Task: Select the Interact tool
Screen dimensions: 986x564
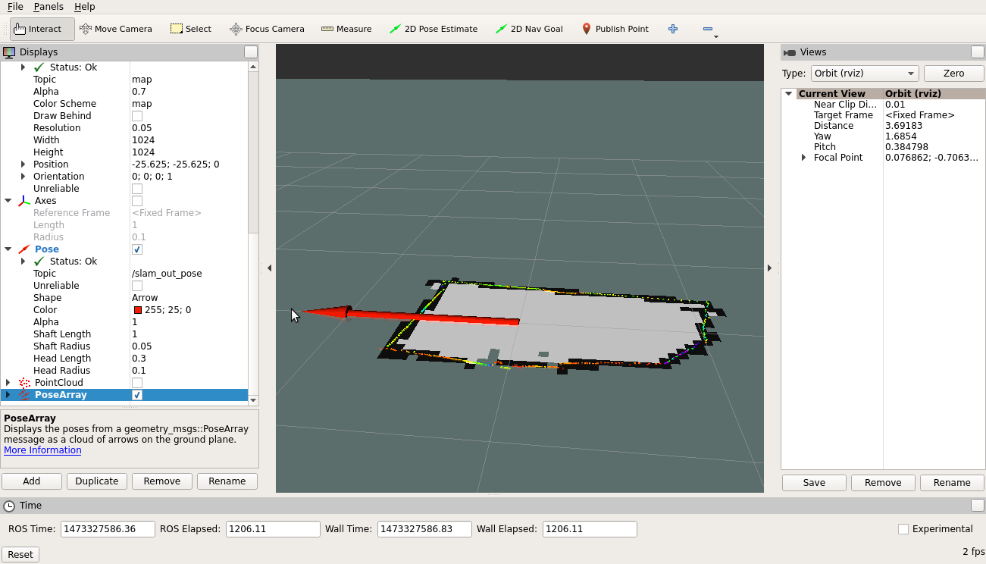Action: (42, 29)
